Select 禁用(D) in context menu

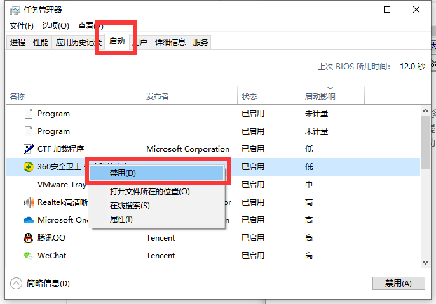[123, 173]
